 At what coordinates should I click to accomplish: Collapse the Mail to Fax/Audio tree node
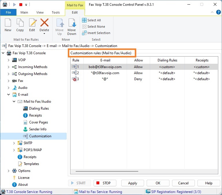coord(14,102)
